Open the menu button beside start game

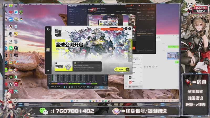coord(128,69)
